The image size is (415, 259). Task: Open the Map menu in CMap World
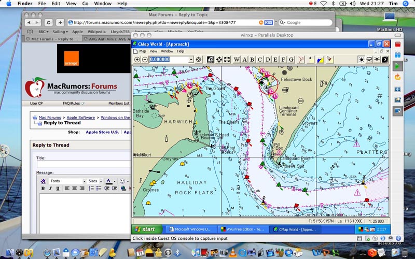click(143, 51)
